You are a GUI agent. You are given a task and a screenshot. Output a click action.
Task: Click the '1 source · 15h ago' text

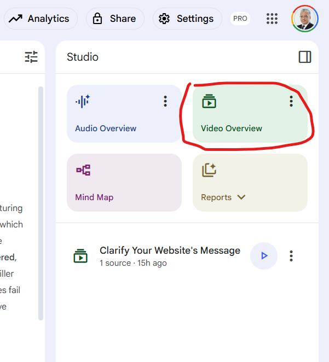pos(133,263)
